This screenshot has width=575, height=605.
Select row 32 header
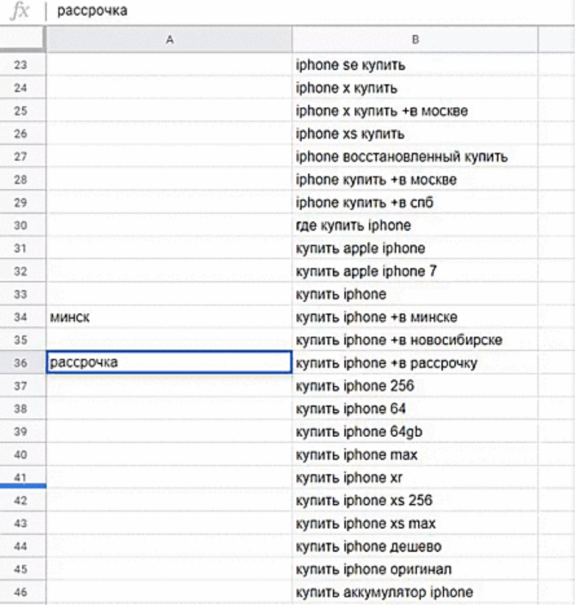coord(22,271)
